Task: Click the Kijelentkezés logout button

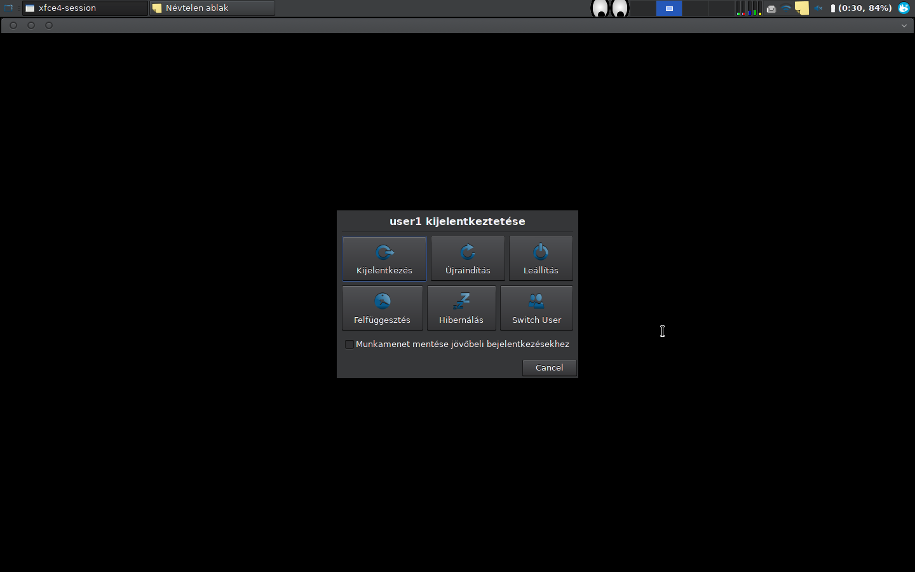Action: [x=384, y=259]
